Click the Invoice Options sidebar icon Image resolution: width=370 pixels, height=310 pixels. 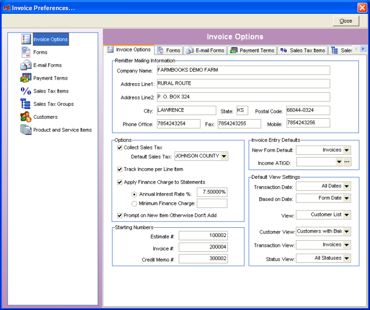26,39
